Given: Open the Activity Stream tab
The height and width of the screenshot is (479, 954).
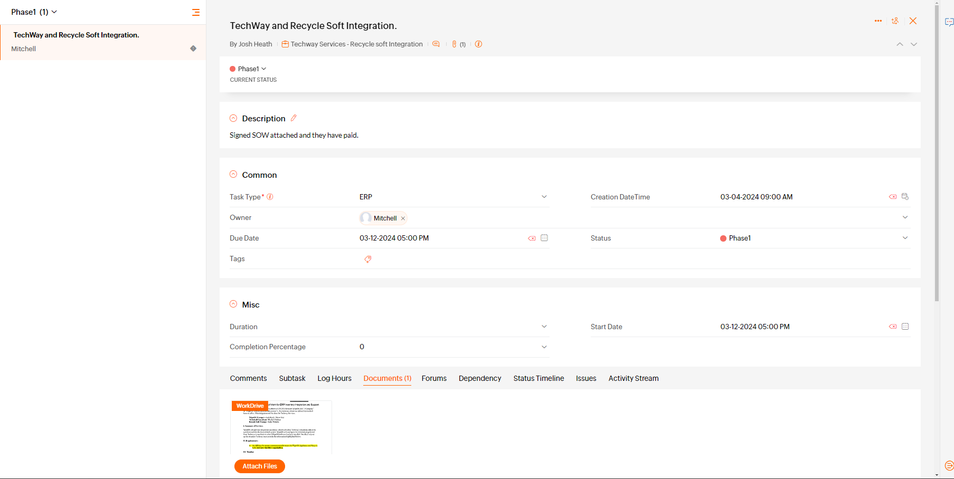Looking at the screenshot, I should point(634,378).
